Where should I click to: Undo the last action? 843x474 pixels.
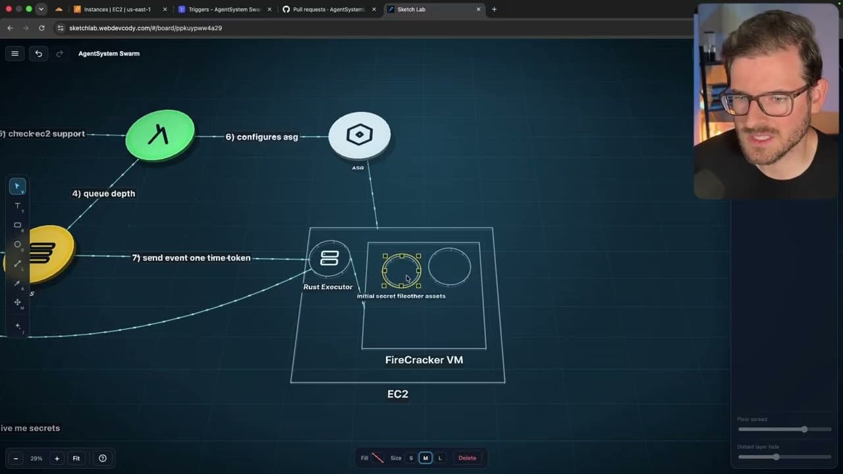click(x=39, y=53)
